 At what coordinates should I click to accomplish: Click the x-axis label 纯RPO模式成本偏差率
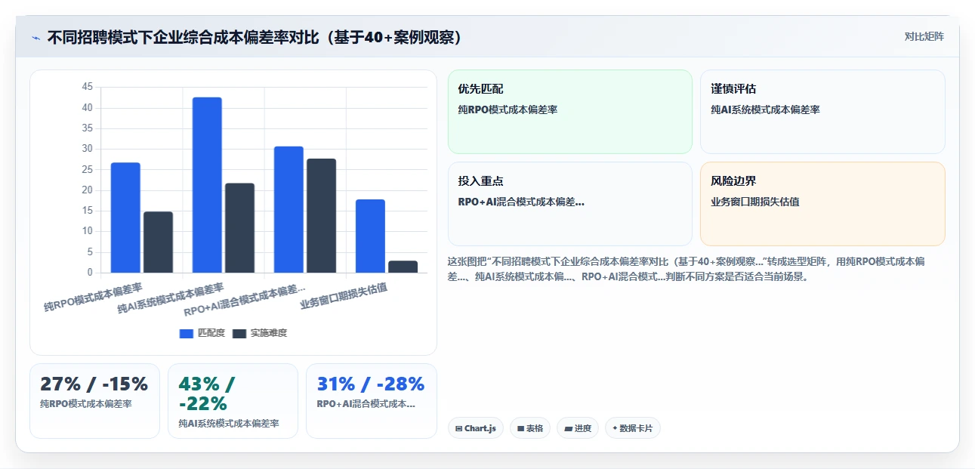pos(93,298)
